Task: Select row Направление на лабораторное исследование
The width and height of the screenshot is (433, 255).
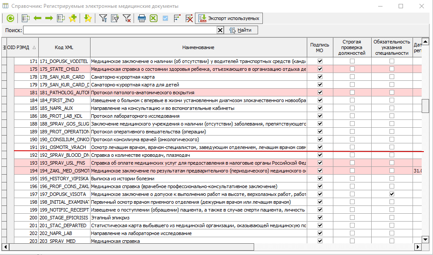Action: click(x=198, y=233)
